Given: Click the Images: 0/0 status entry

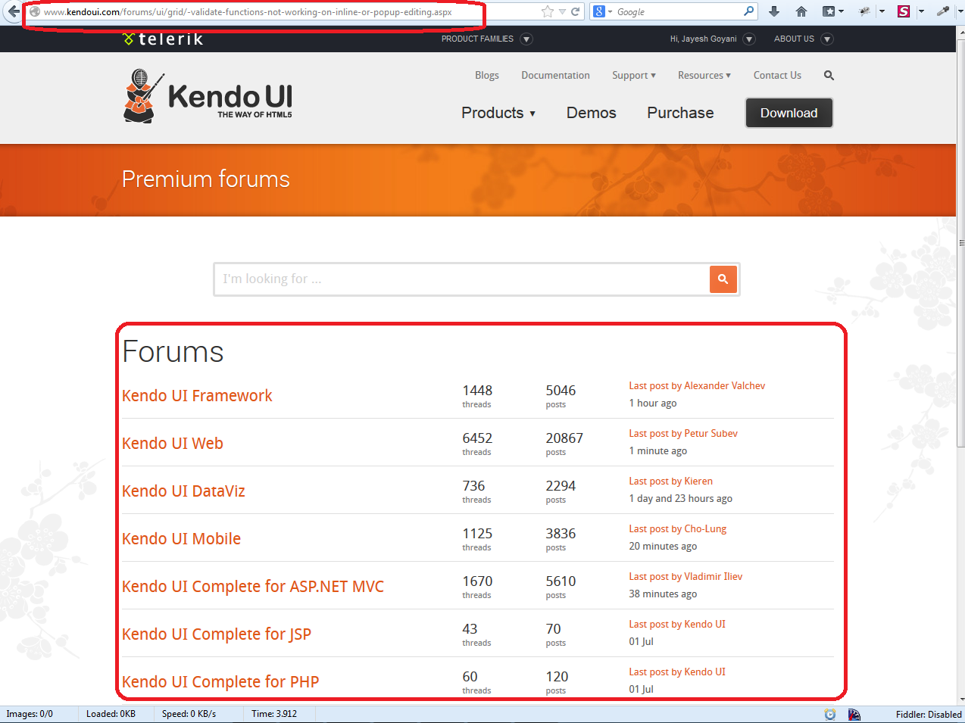Looking at the screenshot, I should (x=30, y=714).
